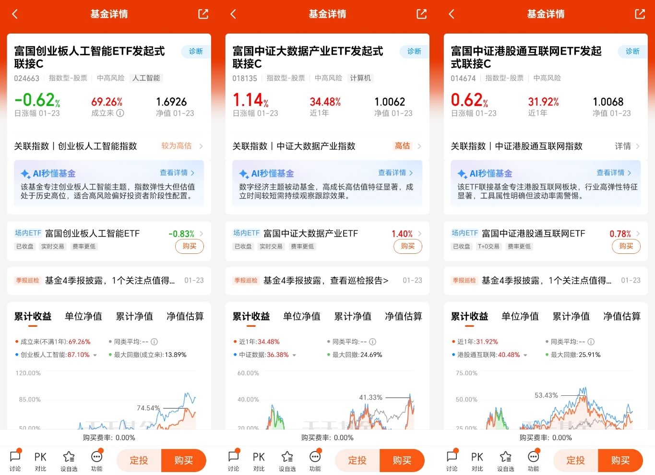Switch to 净值估算 tab on 创业板人工智能 page
This screenshot has height=475, width=655.
[x=185, y=316]
